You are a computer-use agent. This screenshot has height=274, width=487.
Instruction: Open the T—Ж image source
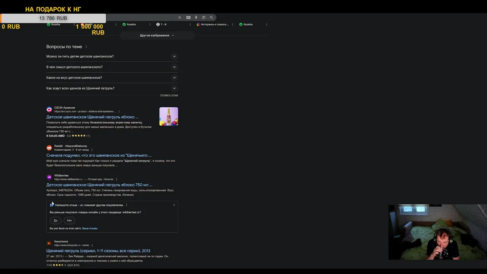161,24
